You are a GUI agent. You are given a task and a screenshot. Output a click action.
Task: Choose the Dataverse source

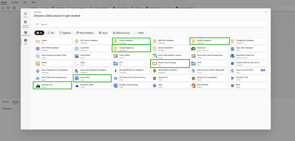coord(209,49)
